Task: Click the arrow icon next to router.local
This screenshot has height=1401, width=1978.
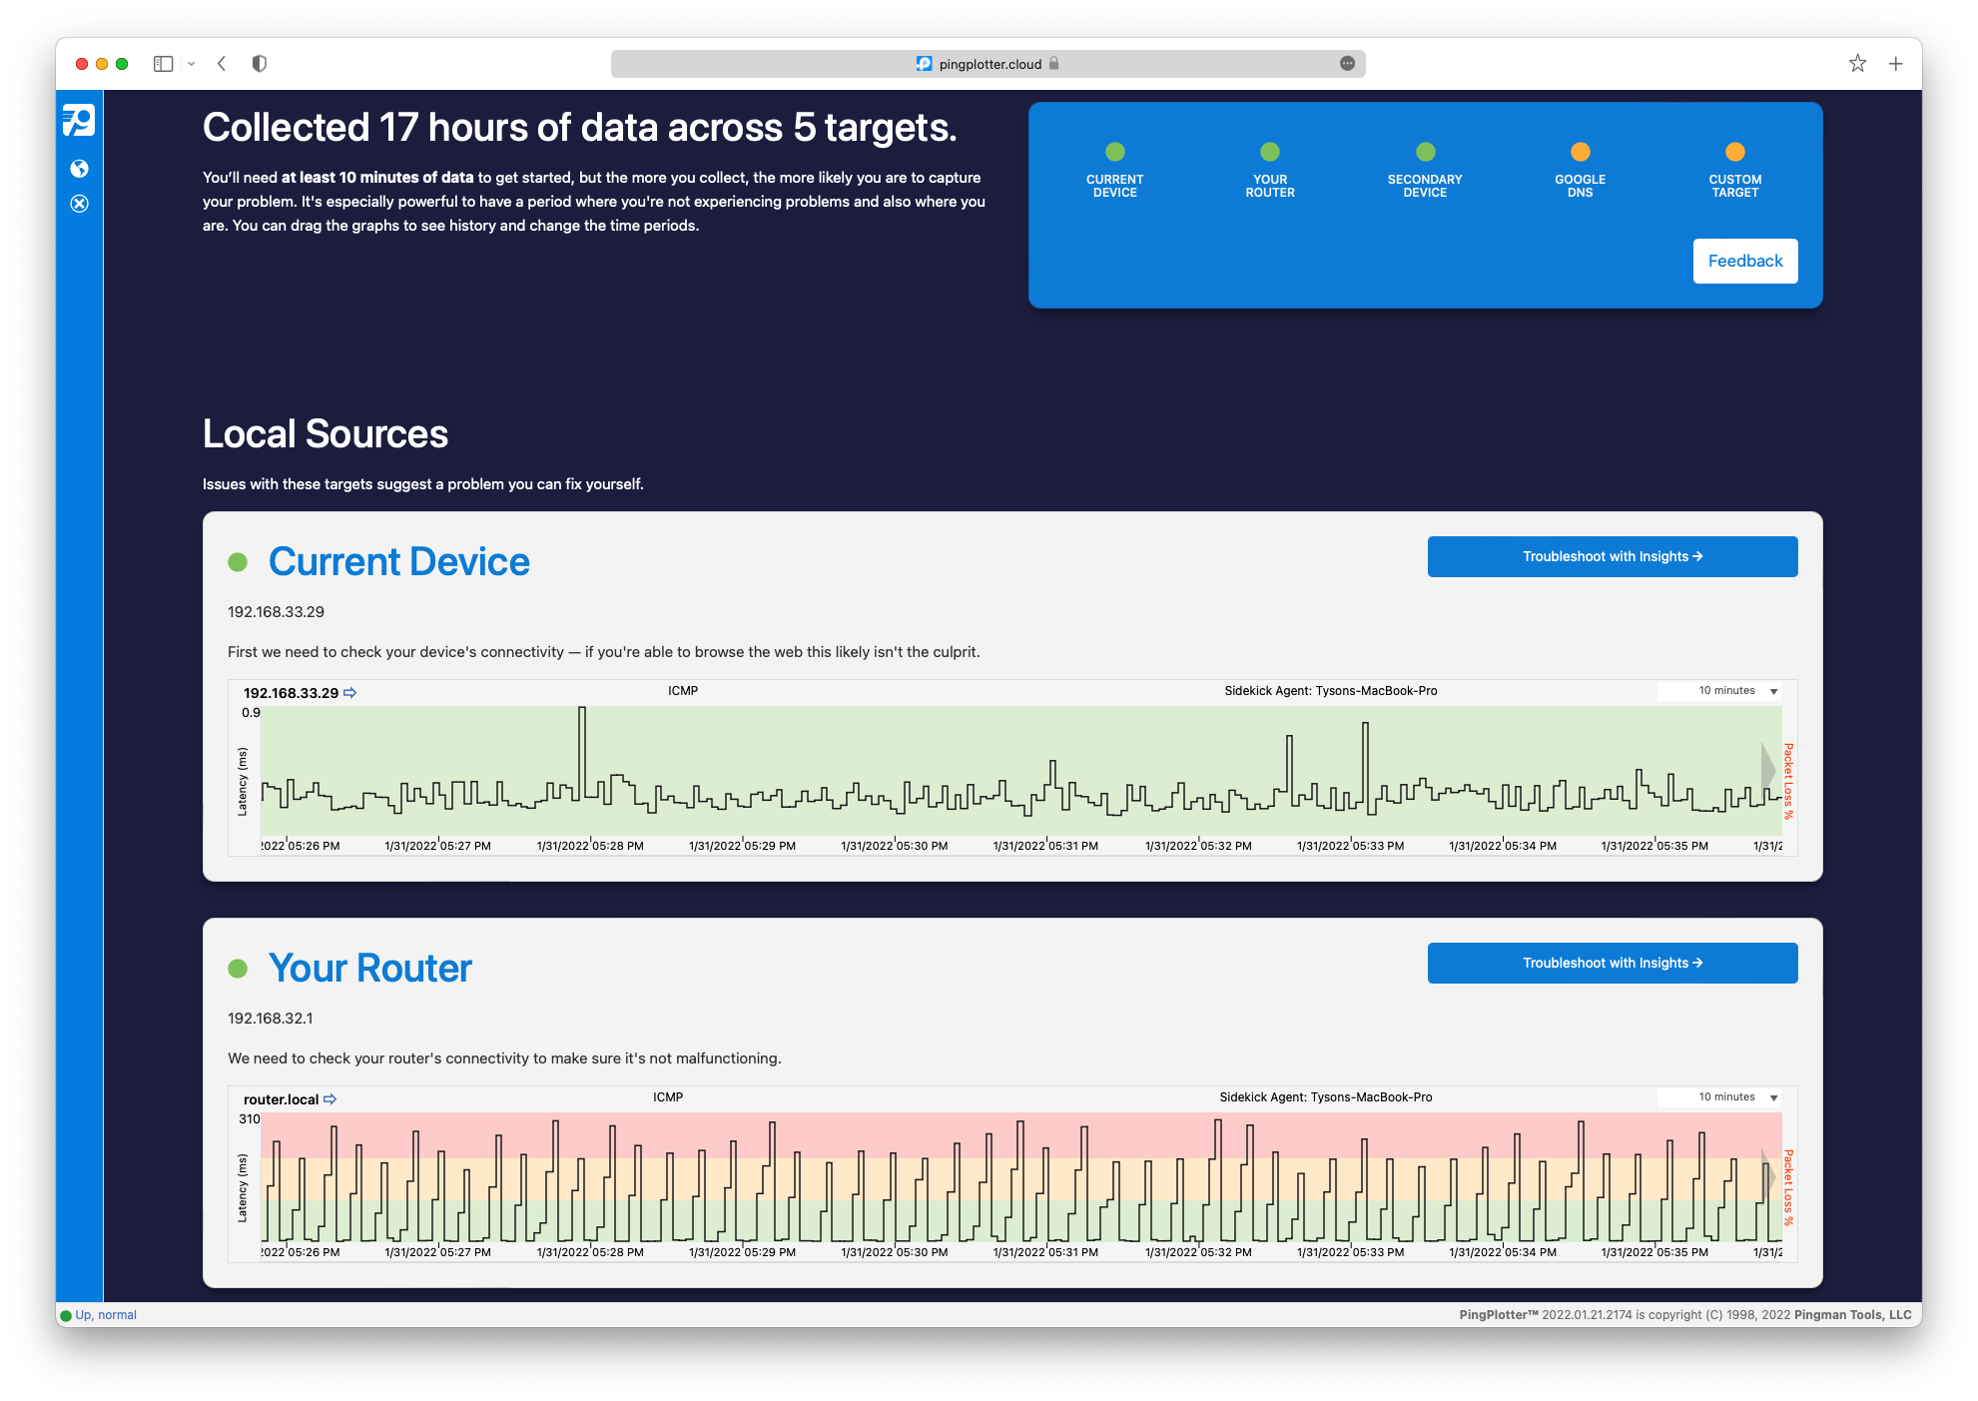Action: 331,1098
